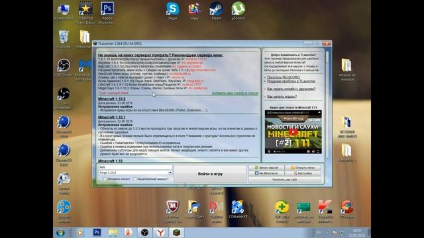Open the Kaspersky desktop shortcut
Screen dimensions: 424x238
point(325,212)
